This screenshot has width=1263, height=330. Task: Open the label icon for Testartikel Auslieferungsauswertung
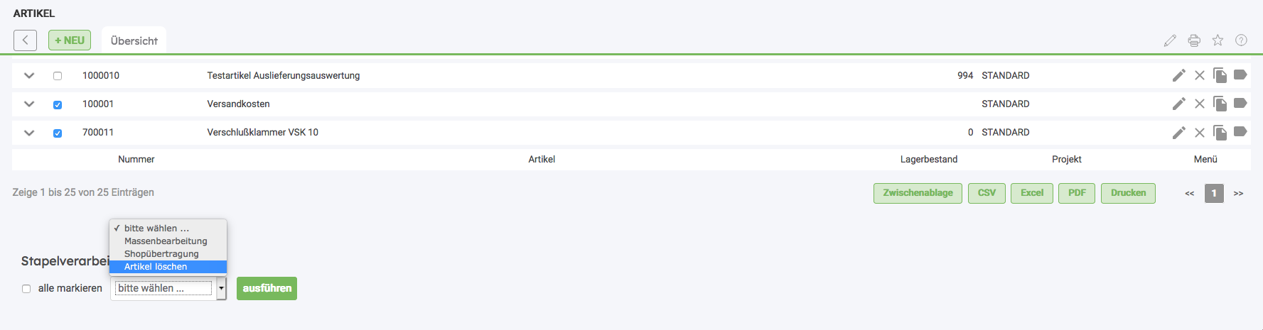click(1240, 75)
